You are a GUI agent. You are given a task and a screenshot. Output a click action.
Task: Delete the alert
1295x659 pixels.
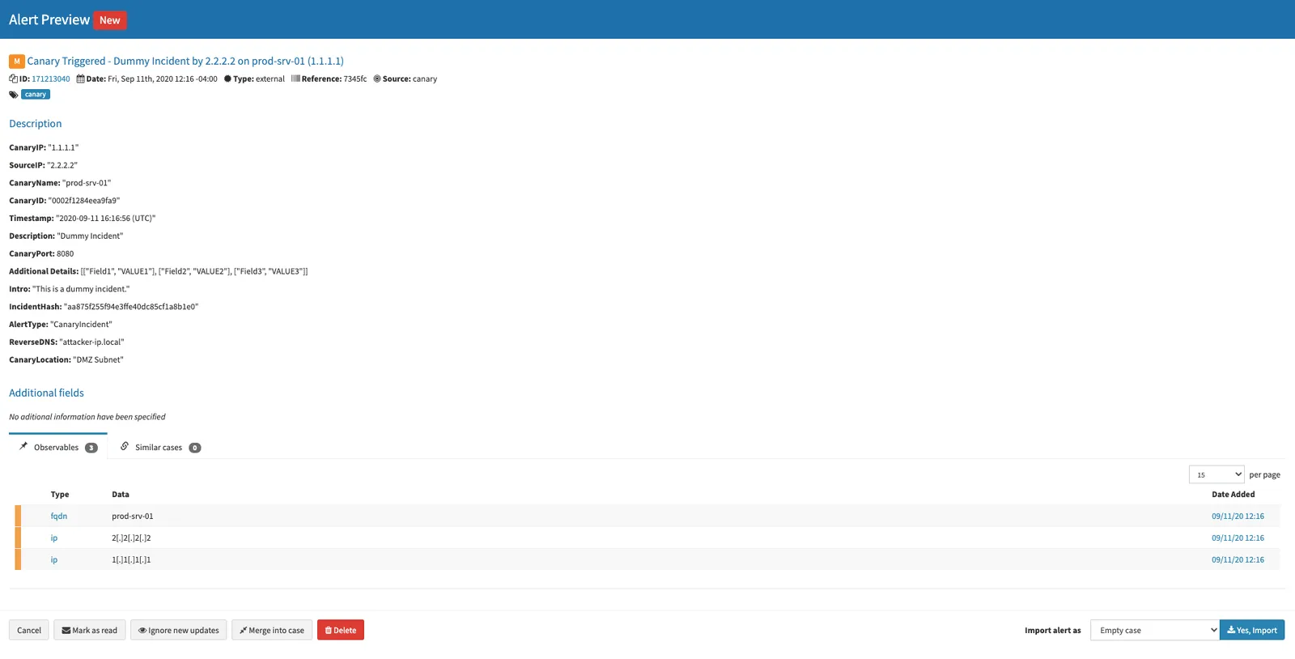341,630
